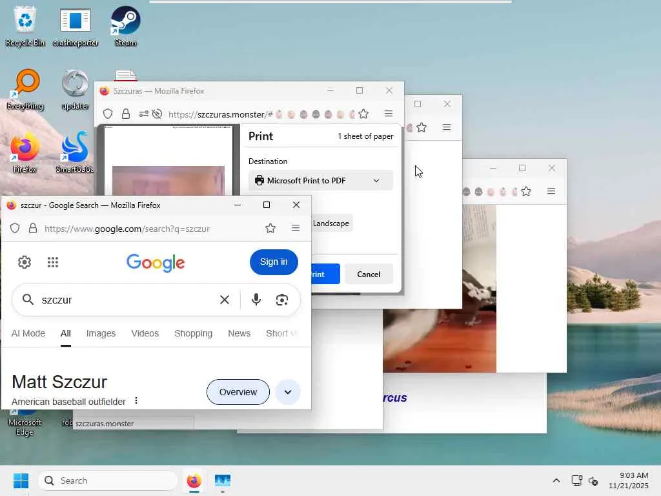Click the "1 sheet of paper" text
The image size is (661, 496).
pos(365,136)
